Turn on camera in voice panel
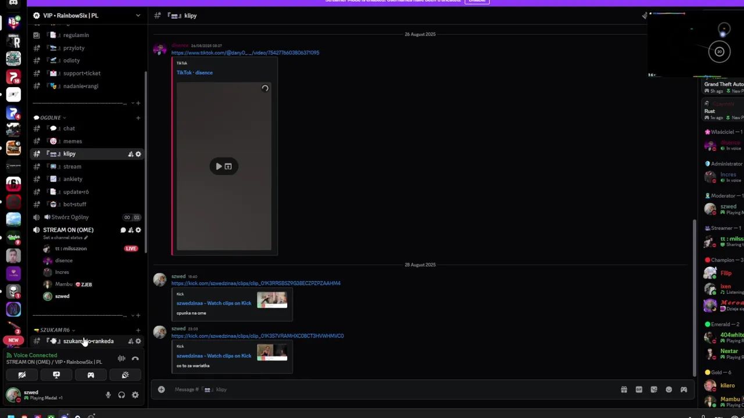Screen dimensions: 744x418 tap(22, 375)
